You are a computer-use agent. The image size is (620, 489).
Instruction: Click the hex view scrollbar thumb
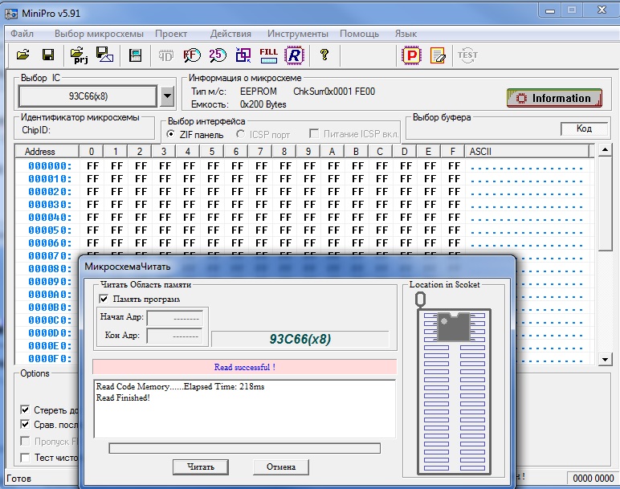click(x=605, y=203)
